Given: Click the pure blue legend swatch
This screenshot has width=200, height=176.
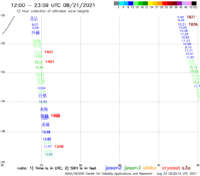Looking at the screenshot, I should click(131, 3).
